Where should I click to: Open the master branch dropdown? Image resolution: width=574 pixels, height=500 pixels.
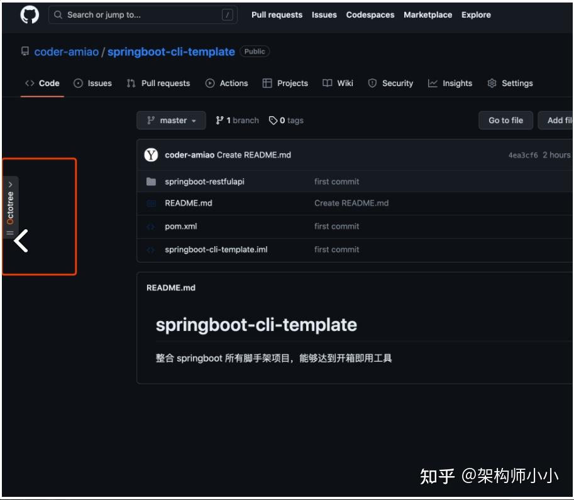pos(171,120)
